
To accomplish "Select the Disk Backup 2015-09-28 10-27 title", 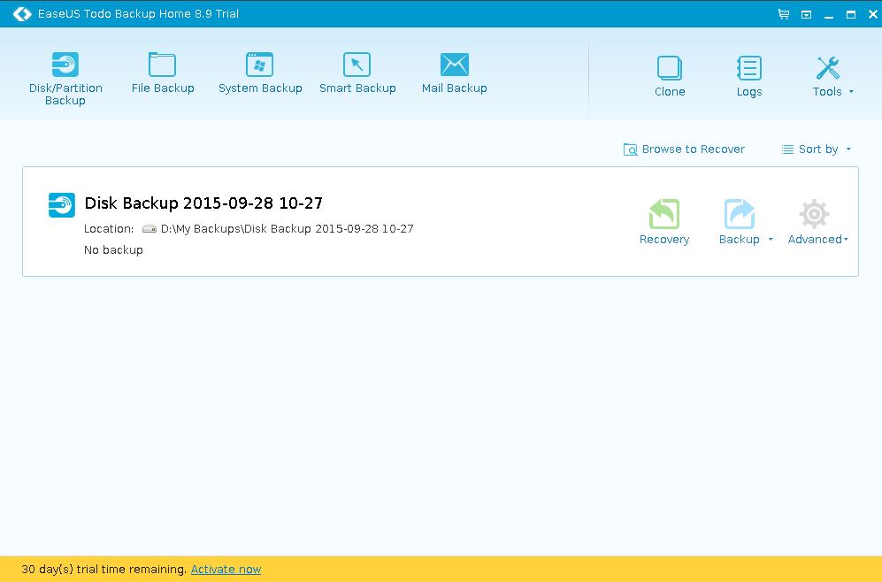I will (203, 203).
